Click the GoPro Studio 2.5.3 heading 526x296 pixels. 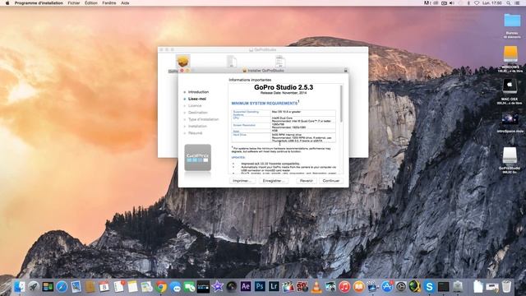(x=284, y=87)
